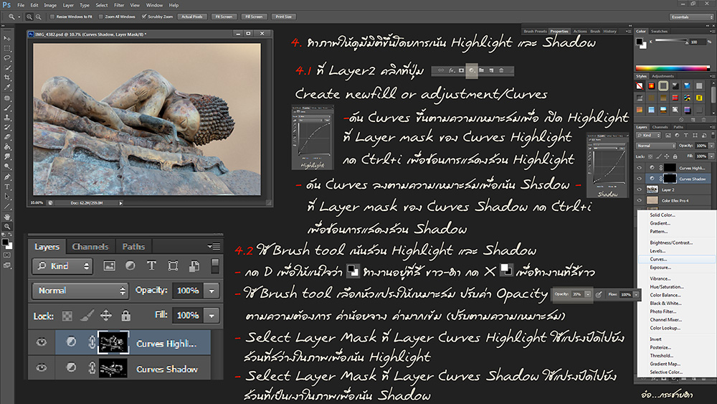
Task: Enable Resize Windows to Fit checkbox
Action: (51, 17)
